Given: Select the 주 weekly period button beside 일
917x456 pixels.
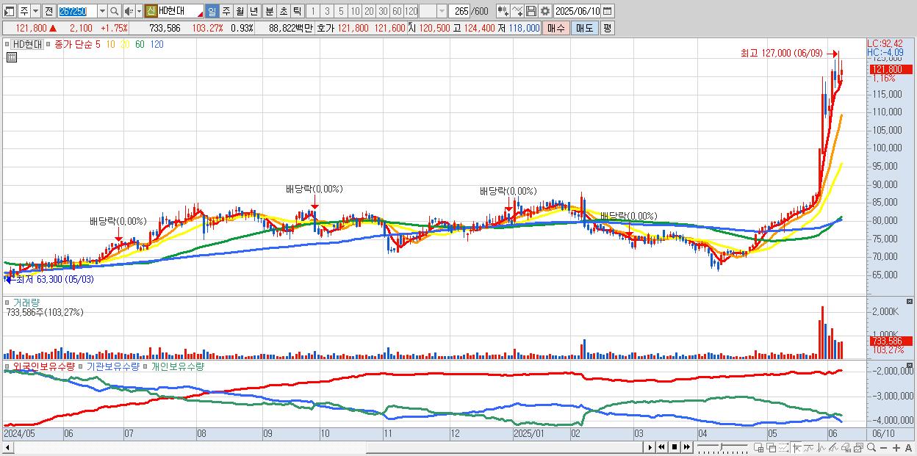Looking at the screenshot, I should tap(226, 11).
